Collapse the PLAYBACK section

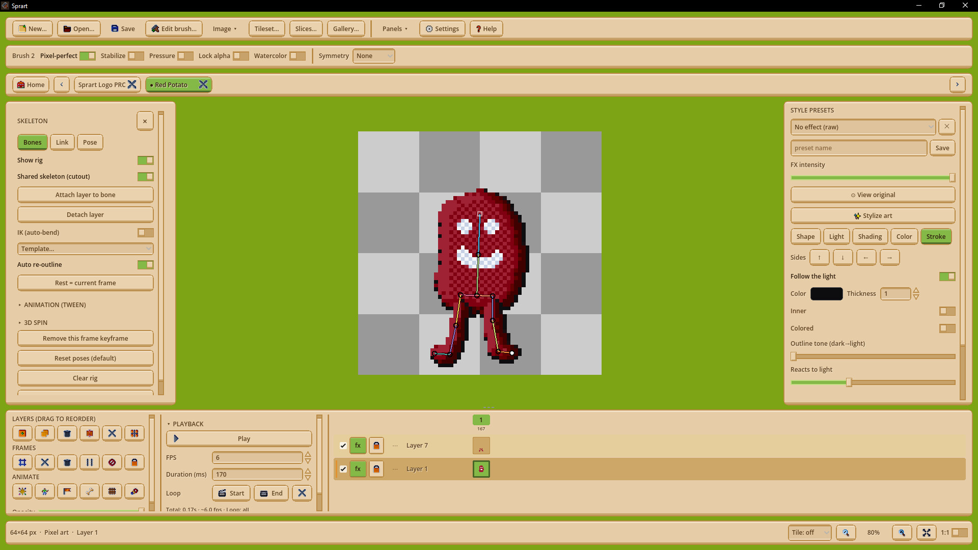coord(185,424)
